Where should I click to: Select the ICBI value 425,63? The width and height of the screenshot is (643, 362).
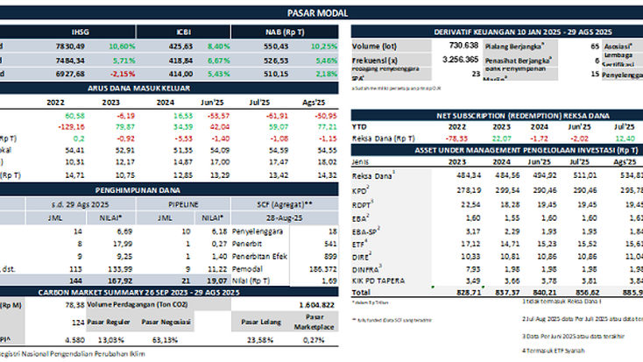point(180,46)
